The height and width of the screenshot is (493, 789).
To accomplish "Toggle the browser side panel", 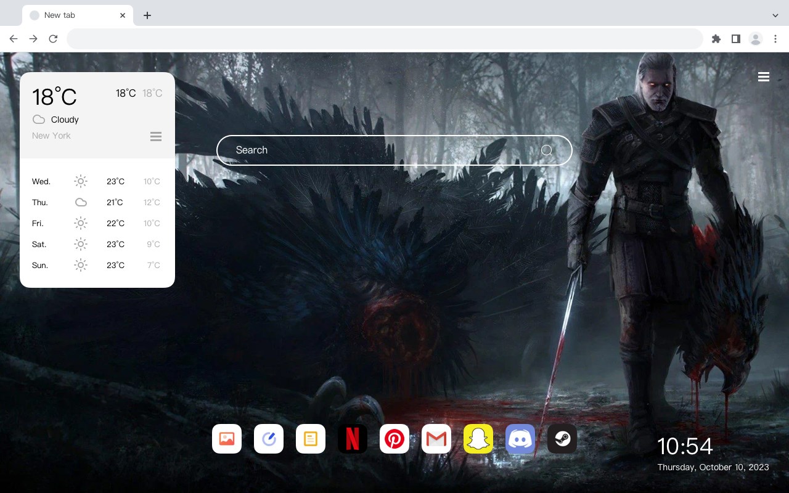I will click(x=735, y=39).
